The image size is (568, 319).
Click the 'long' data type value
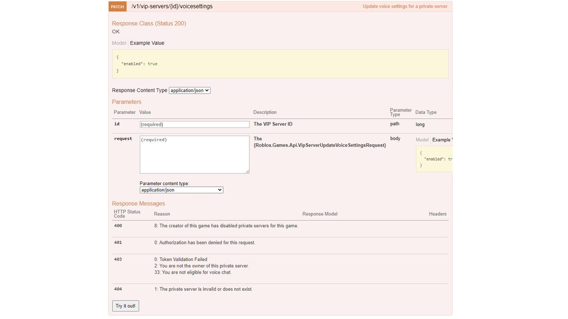420,125
